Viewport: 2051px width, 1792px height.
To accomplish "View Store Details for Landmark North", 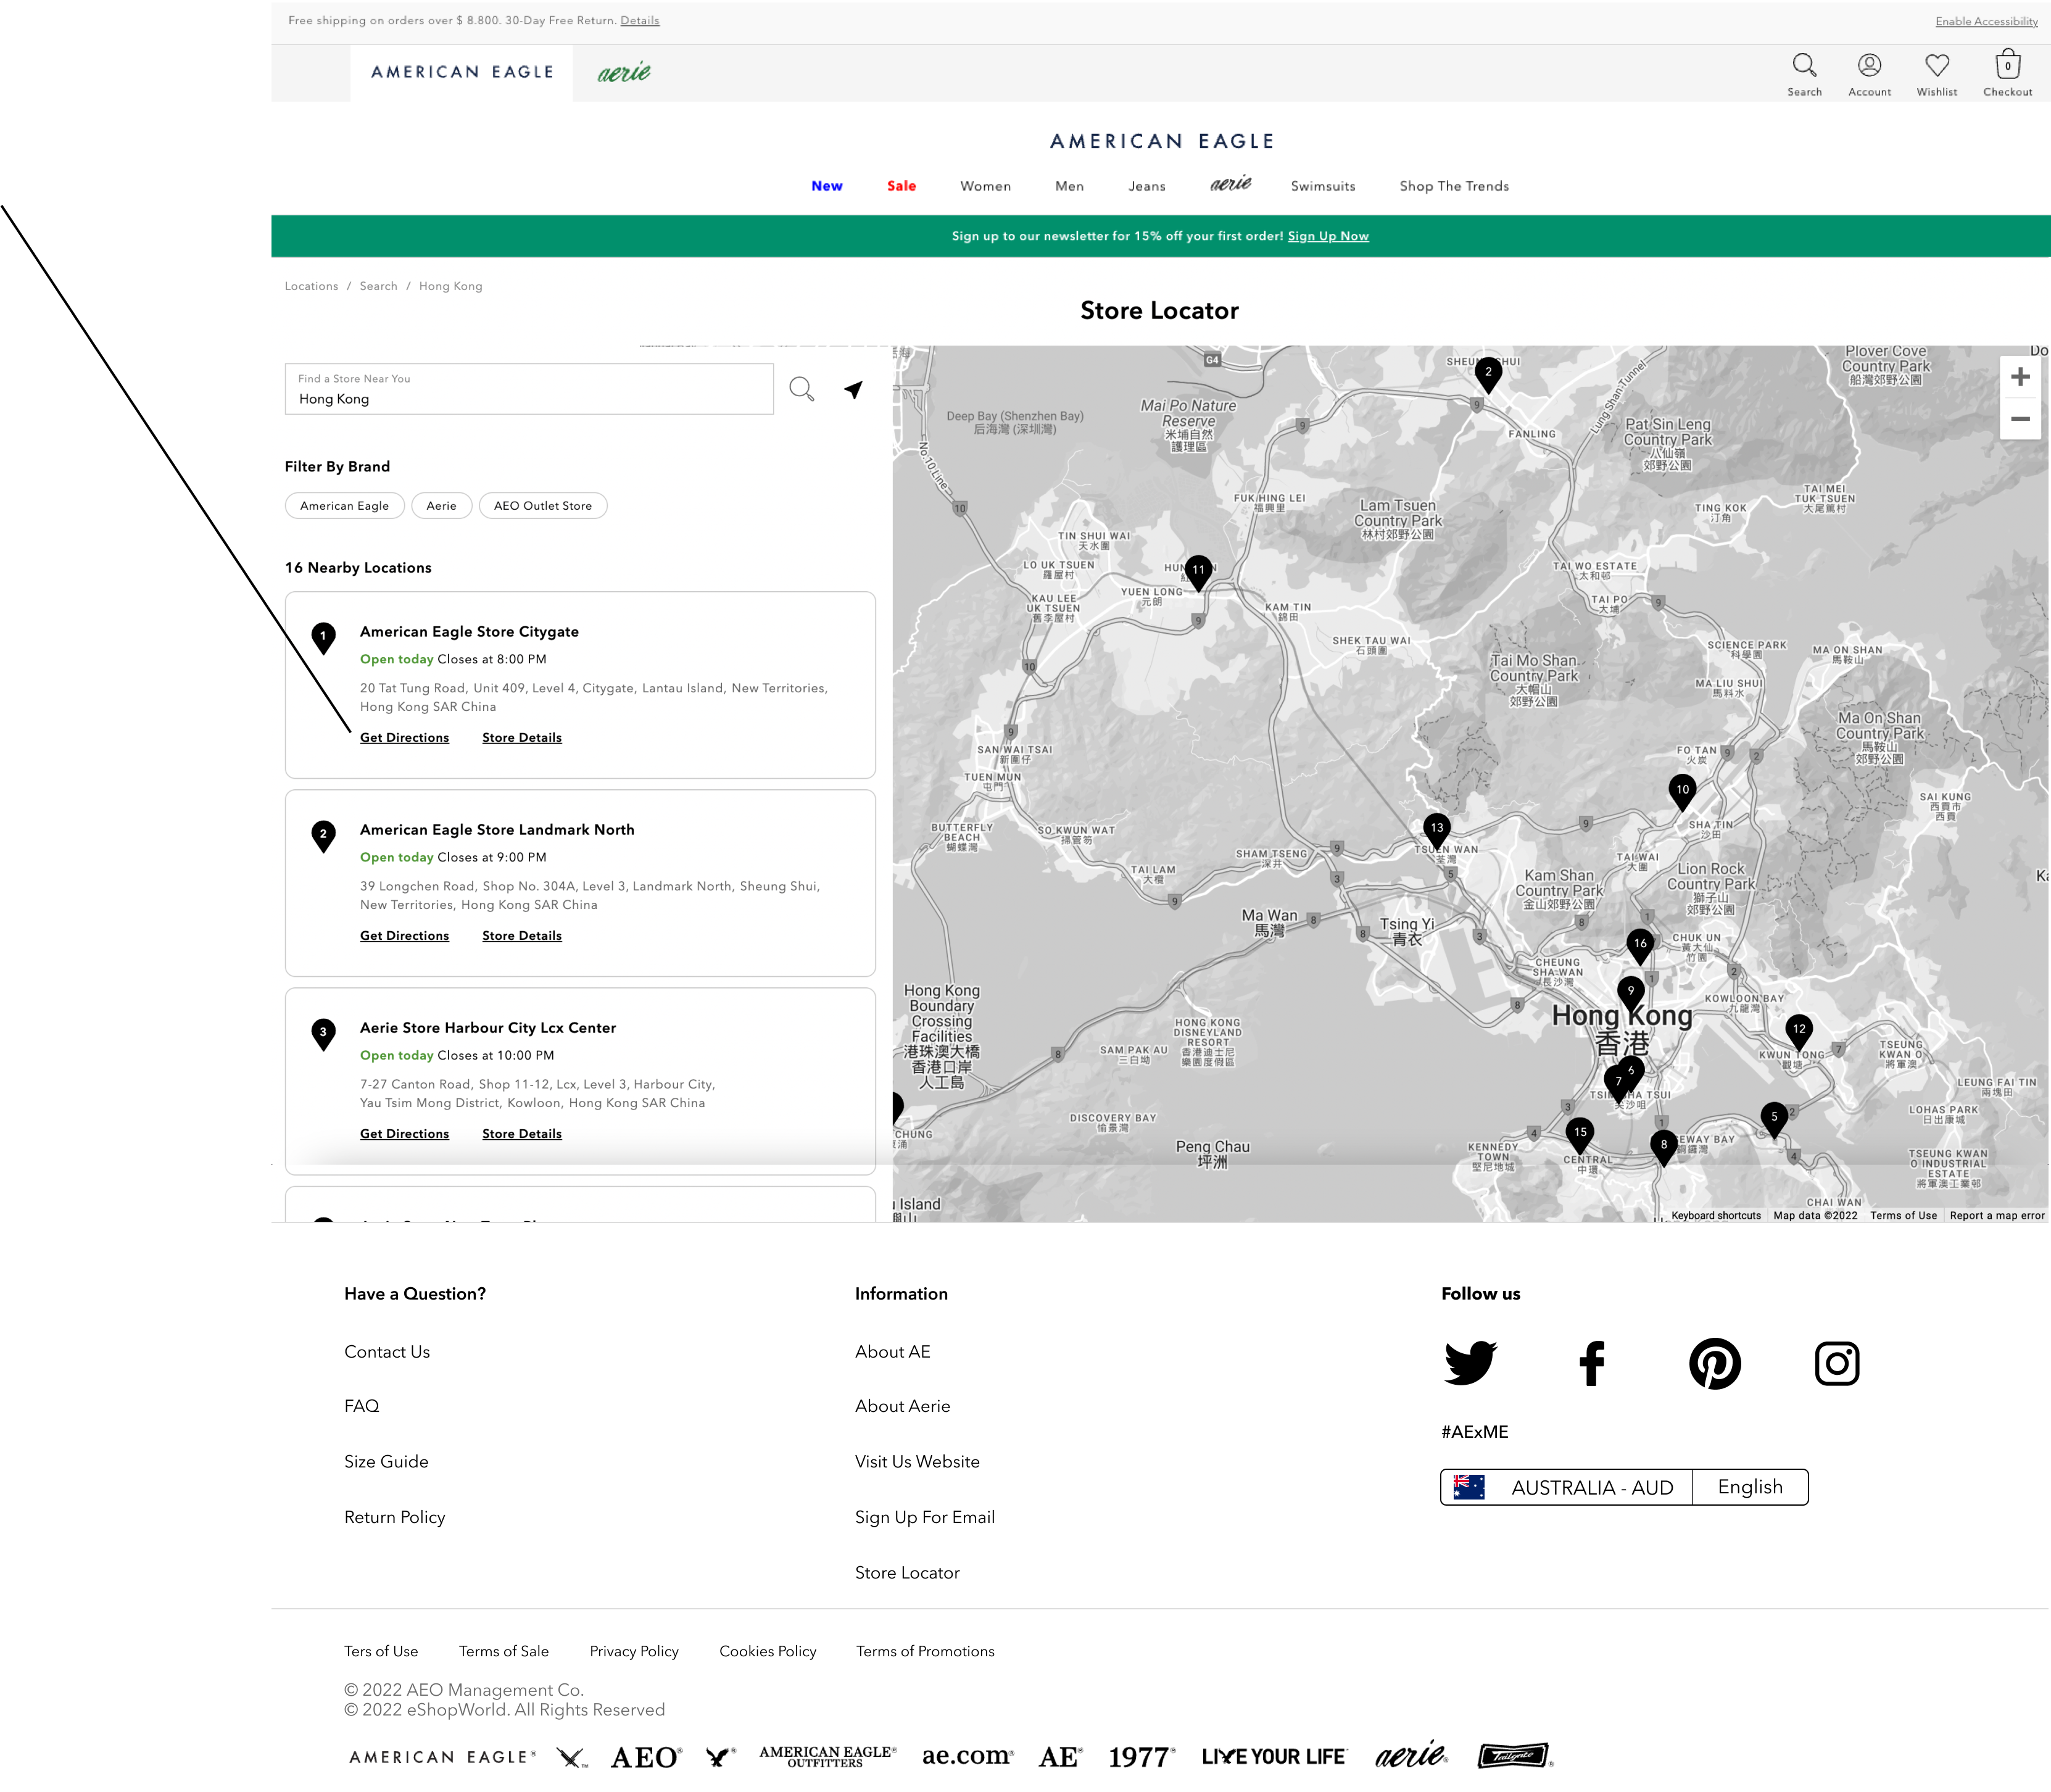I will pyautogui.click(x=521, y=936).
